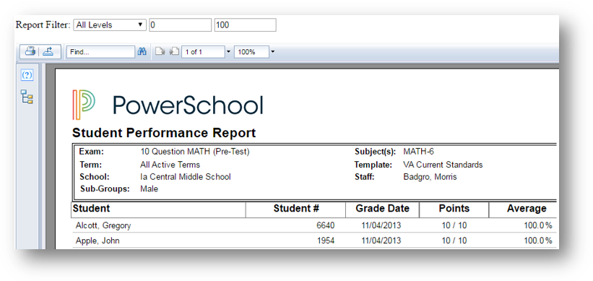Click the PowerSchool logo

tap(168, 105)
